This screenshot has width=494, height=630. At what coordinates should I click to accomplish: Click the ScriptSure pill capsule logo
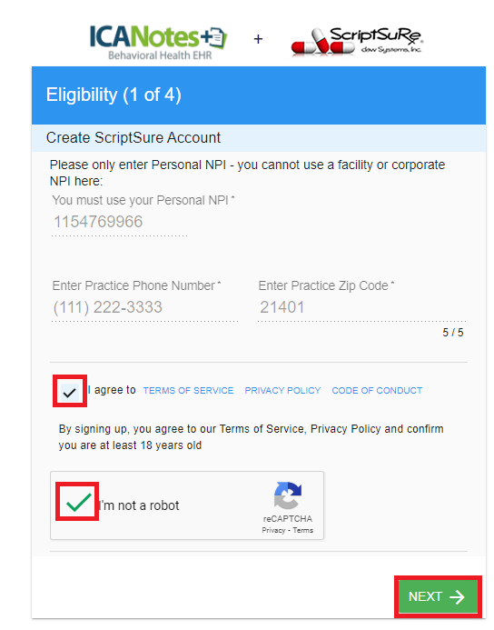click(357, 42)
